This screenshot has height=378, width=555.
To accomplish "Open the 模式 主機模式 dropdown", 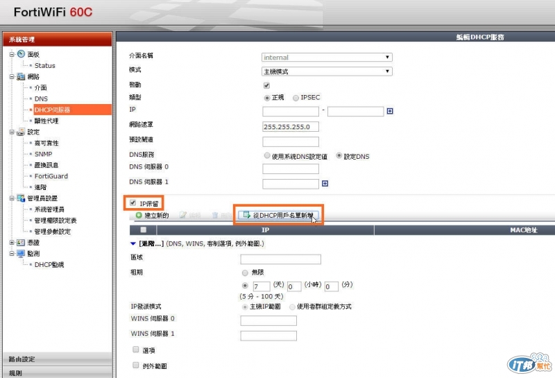I will click(x=327, y=71).
